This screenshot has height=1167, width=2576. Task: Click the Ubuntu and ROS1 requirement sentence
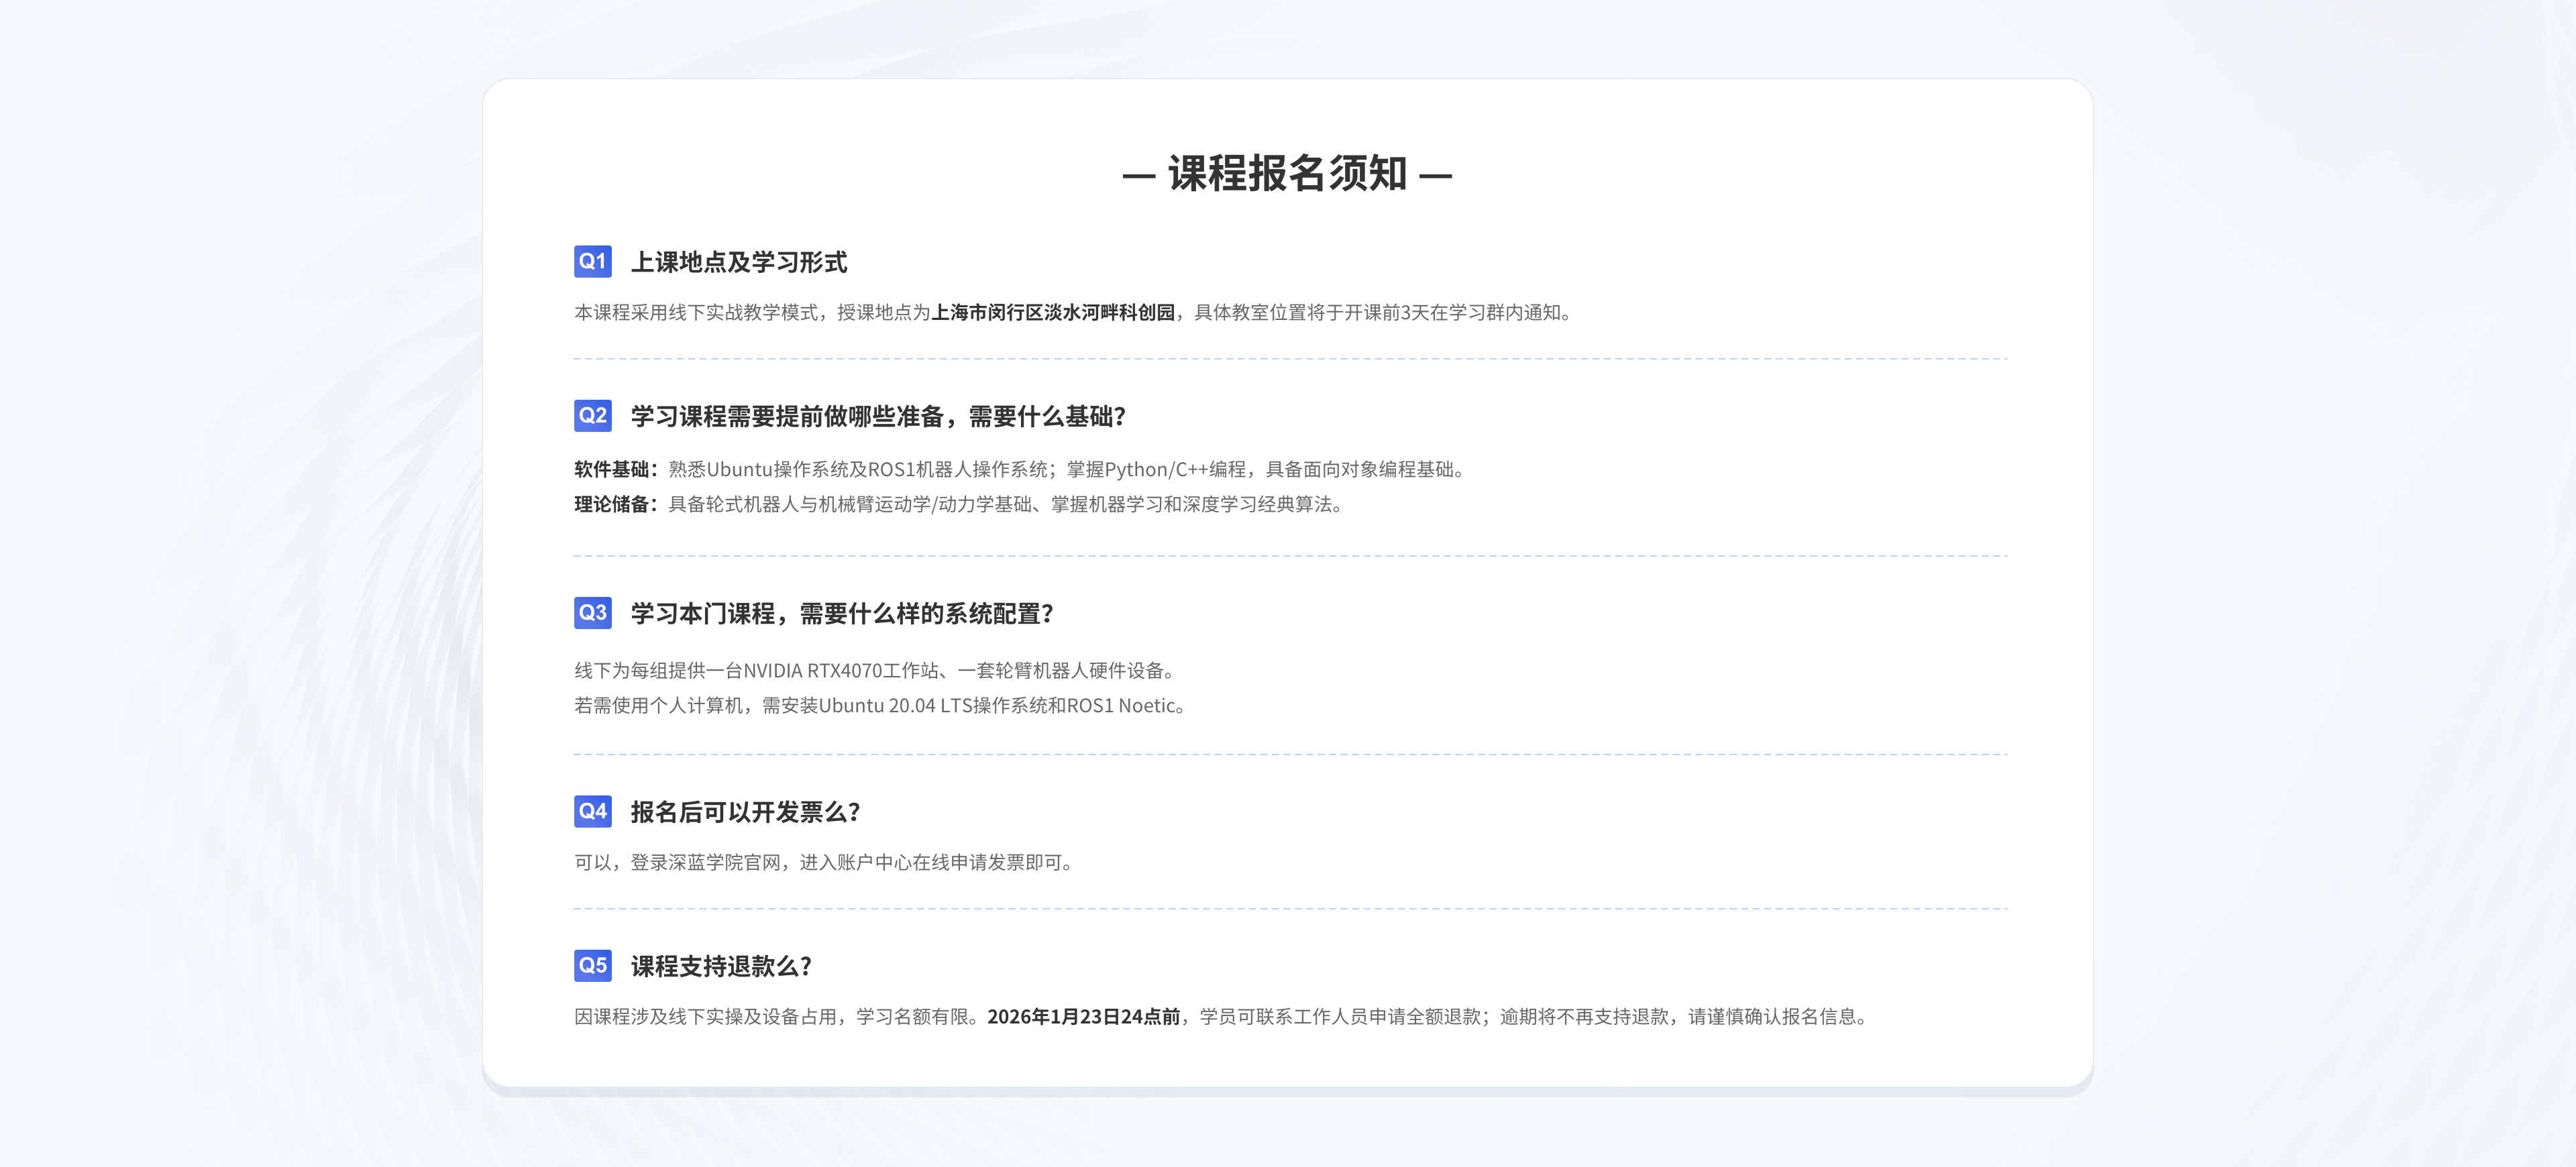pyautogui.click(x=860, y=470)
